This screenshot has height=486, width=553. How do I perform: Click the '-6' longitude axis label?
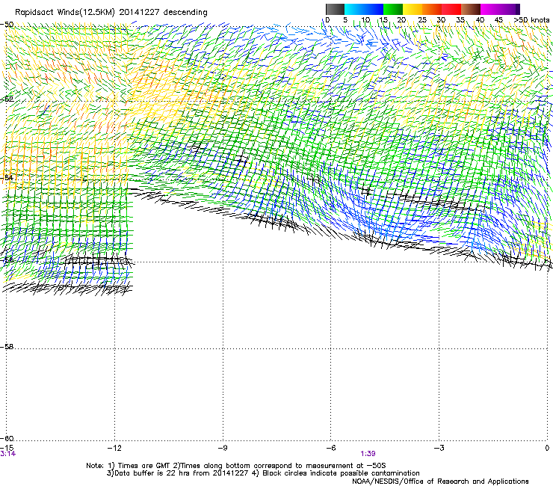pyautogui.click(x=331, y=448)
